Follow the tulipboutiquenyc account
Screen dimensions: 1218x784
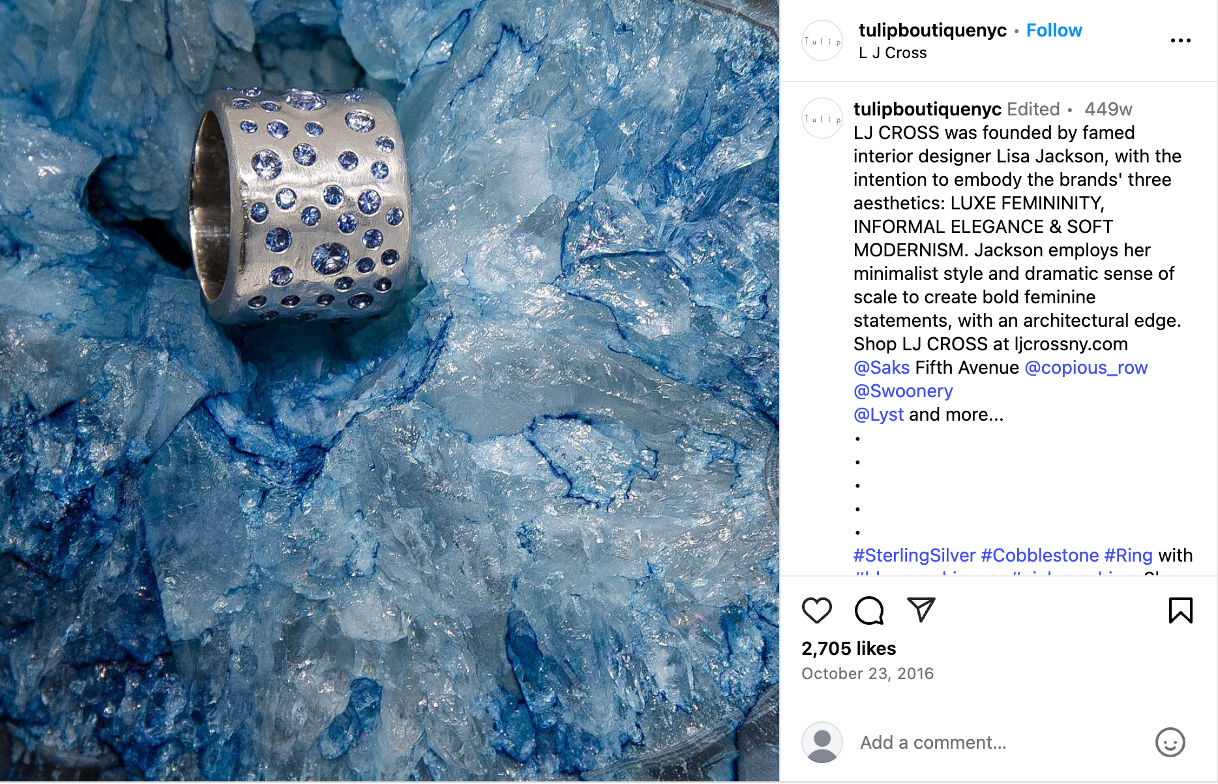click(1054, 30)
